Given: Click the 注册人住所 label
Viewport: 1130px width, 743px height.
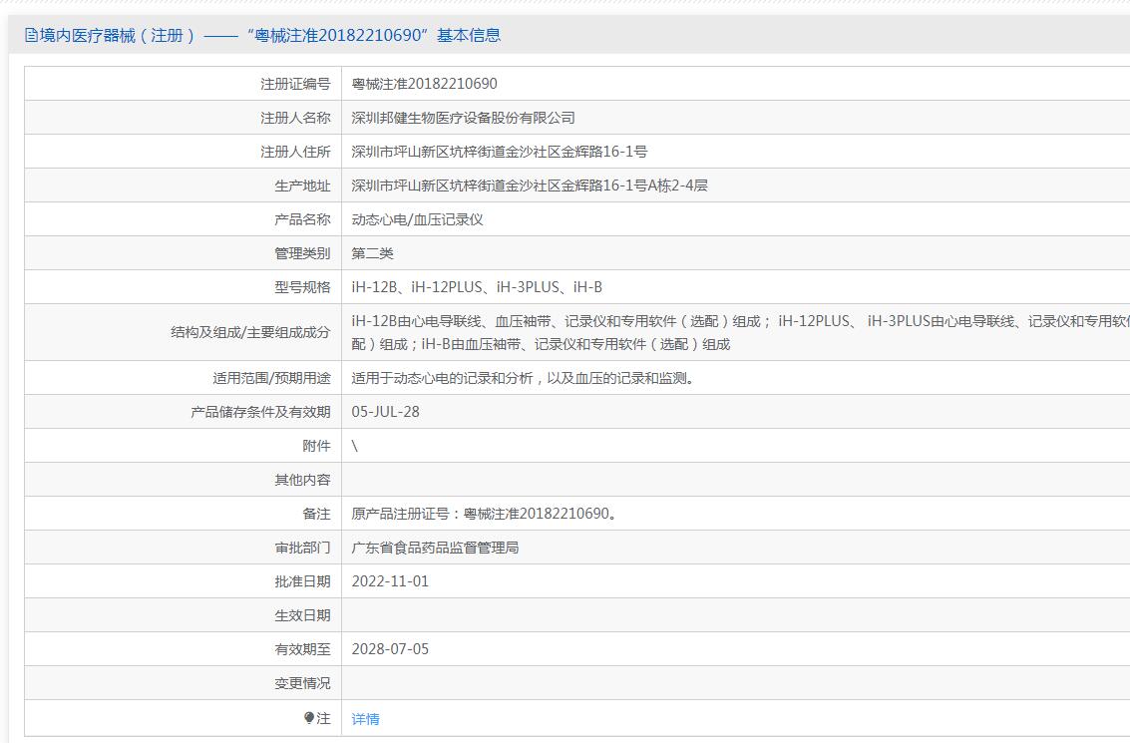Looking at the screenshot, I should (295, 152).
